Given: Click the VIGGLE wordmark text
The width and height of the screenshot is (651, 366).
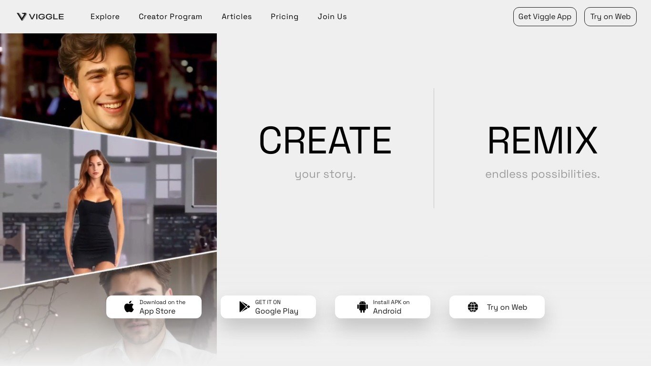Looking at the screenshot, I should tap(46, 17).
